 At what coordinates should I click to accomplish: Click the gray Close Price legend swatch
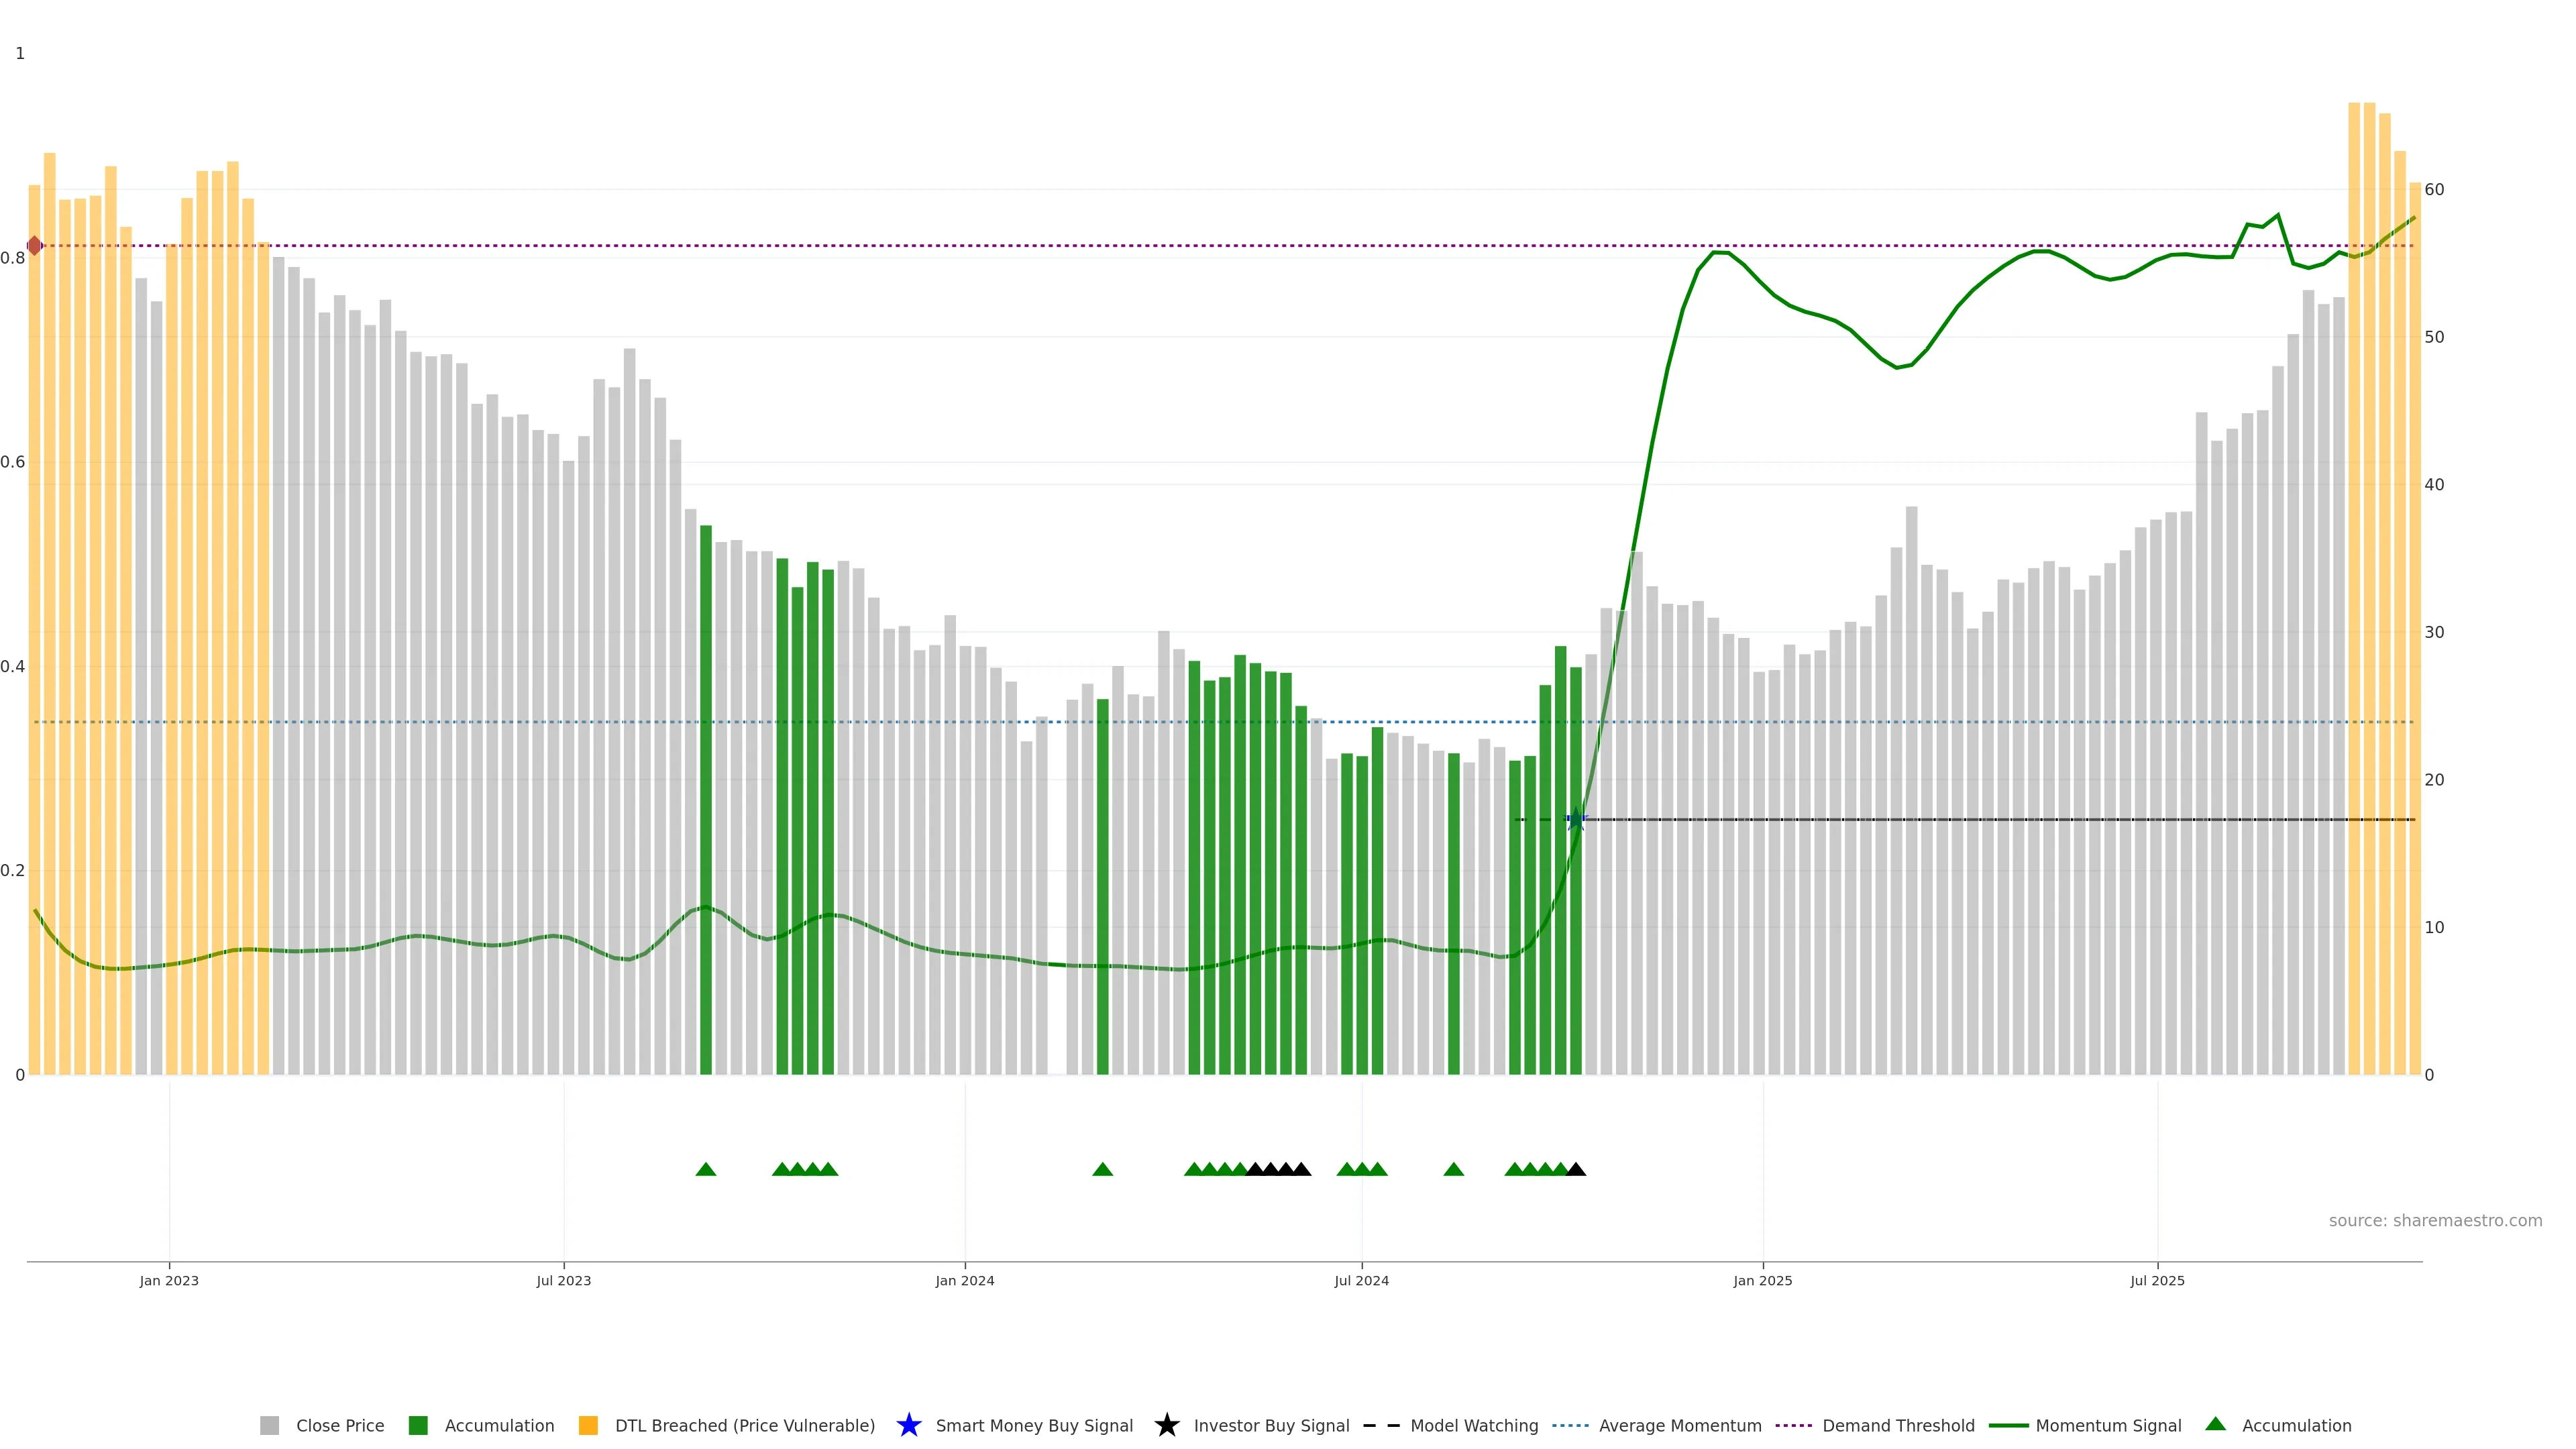[x=269, y=1425]
